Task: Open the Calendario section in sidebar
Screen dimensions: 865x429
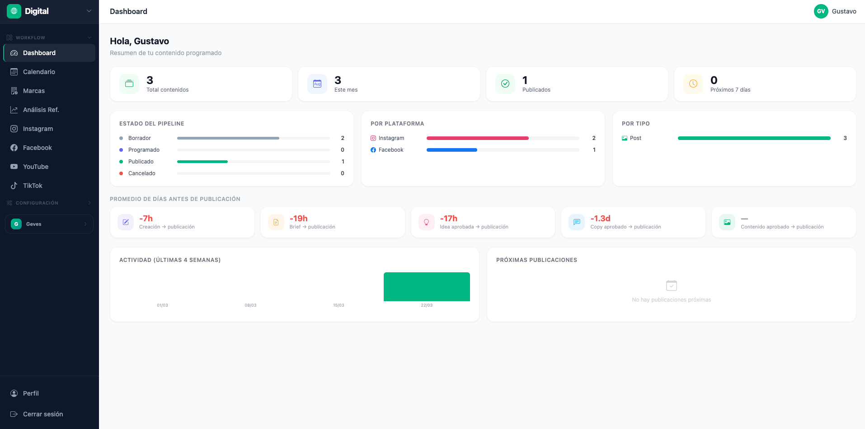Action: [38, 72]
